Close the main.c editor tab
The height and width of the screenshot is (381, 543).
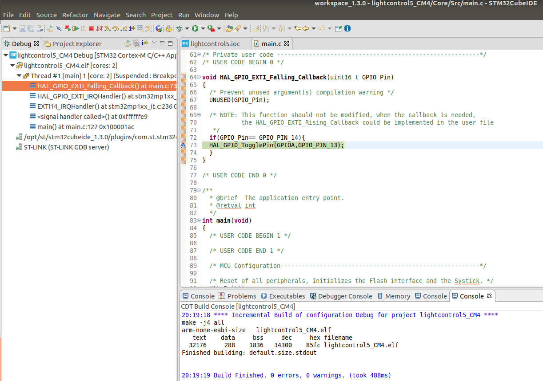287,43
